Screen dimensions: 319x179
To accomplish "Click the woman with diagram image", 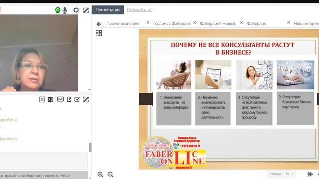I will pyautogui.click(x=255, y=75).
